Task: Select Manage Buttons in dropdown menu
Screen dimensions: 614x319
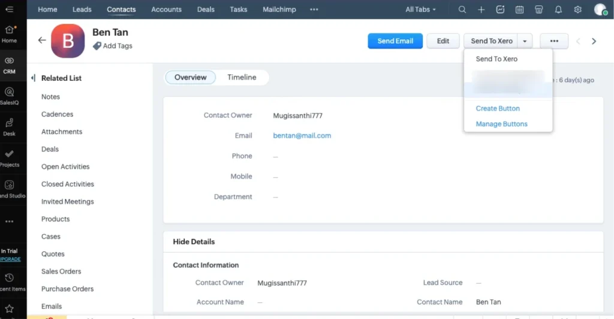Action: pos(502,124)
